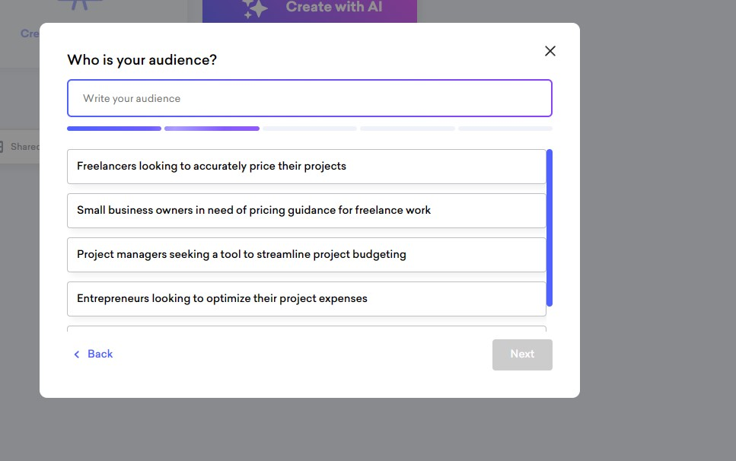
Task: Click the partially visible fifth audience suggestion
Action: coord(306,329)
